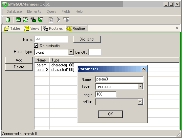182x138 pixels.
Task: Open the In/Out dropdown
Action: pyautogui.click(x=140, y=102)
